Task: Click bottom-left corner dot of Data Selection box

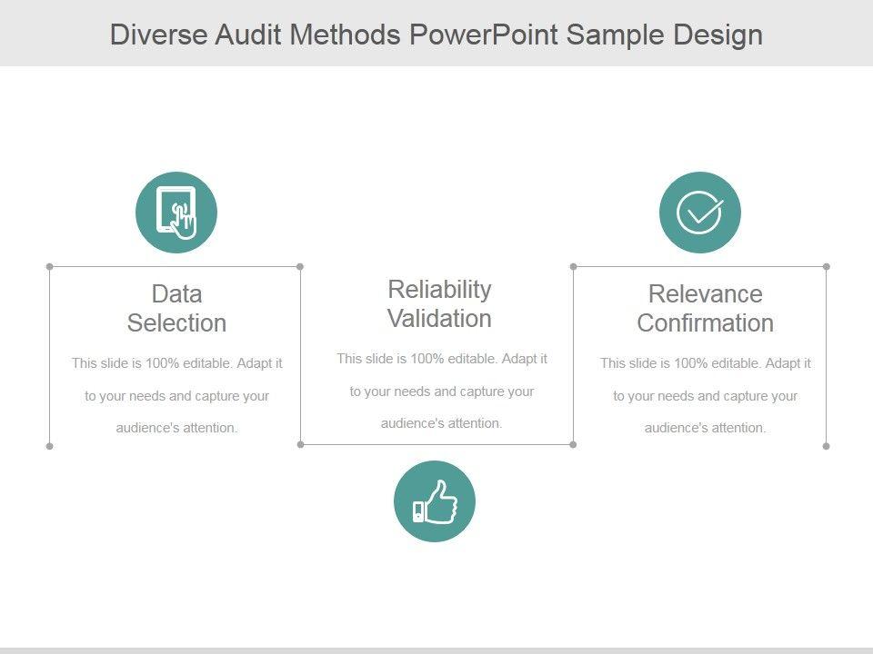Action: [x=49, y=446]
